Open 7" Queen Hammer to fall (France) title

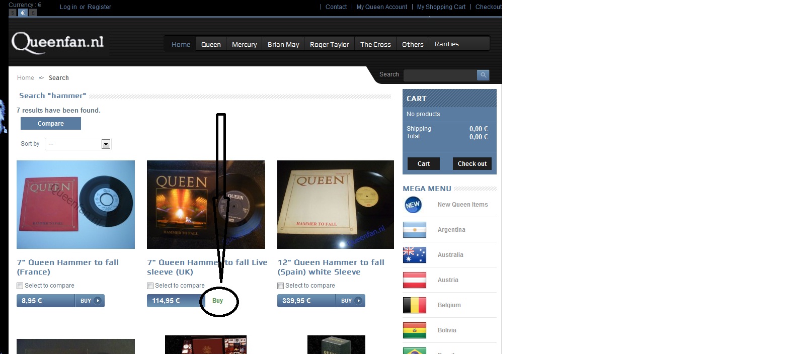[x=68, y=267]
